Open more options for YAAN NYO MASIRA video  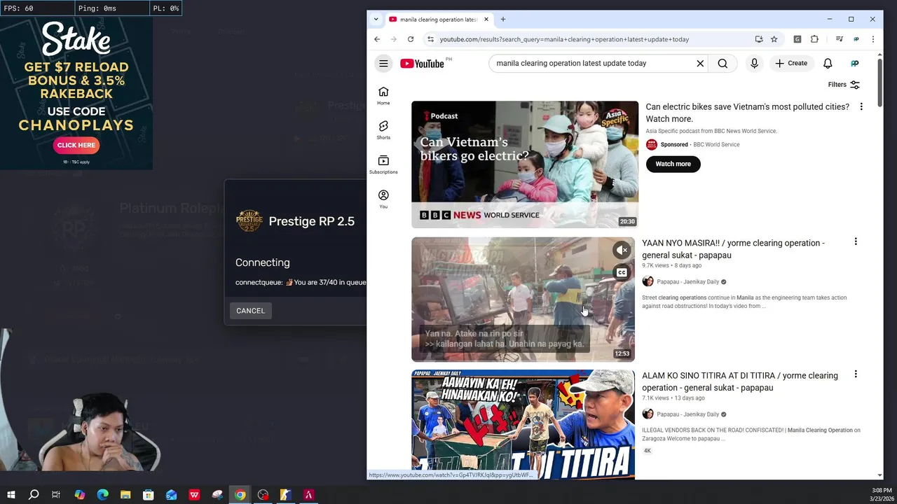click(856, 241)
